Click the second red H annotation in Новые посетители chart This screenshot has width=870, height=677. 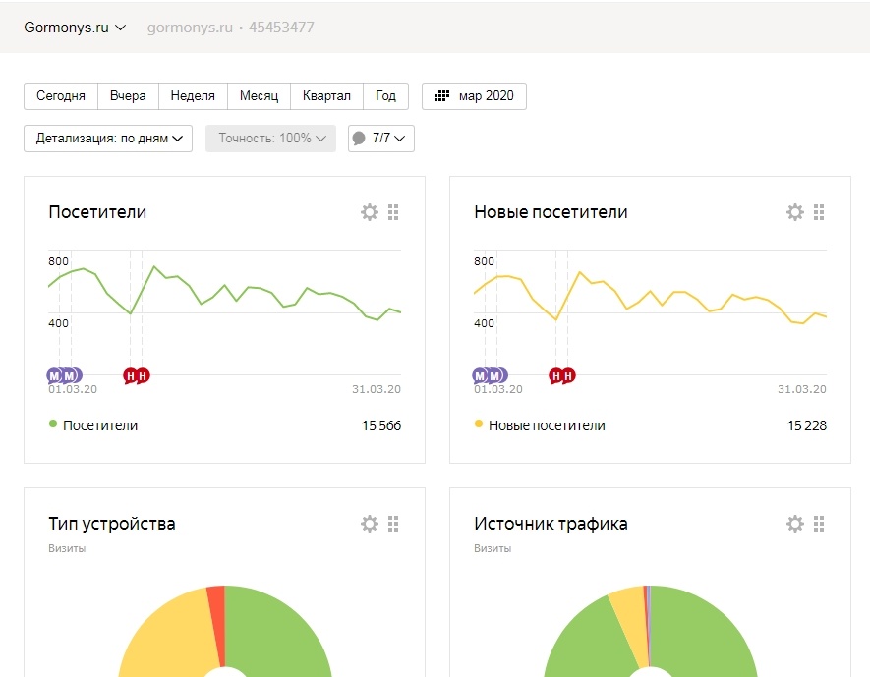[569, 376]
